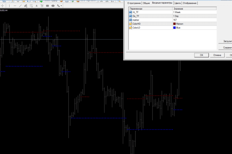The width and height of the screenshot is (232, 154).
Task: Click the Ds_TF variable icon
Action: 131,16
